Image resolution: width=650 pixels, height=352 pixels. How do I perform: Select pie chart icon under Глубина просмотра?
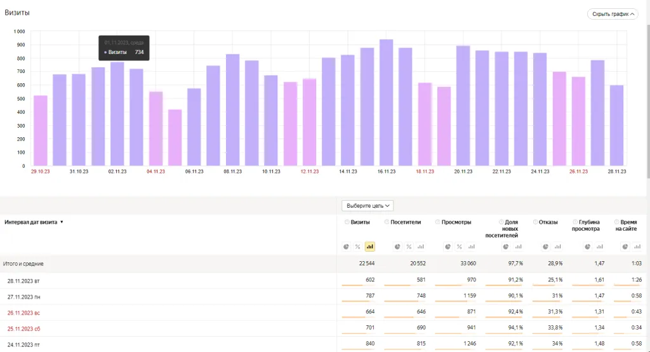click(x=587, y=247)
